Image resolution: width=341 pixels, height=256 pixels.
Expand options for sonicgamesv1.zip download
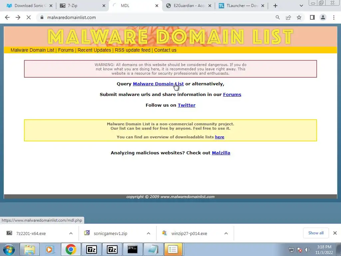pos(149,233)
